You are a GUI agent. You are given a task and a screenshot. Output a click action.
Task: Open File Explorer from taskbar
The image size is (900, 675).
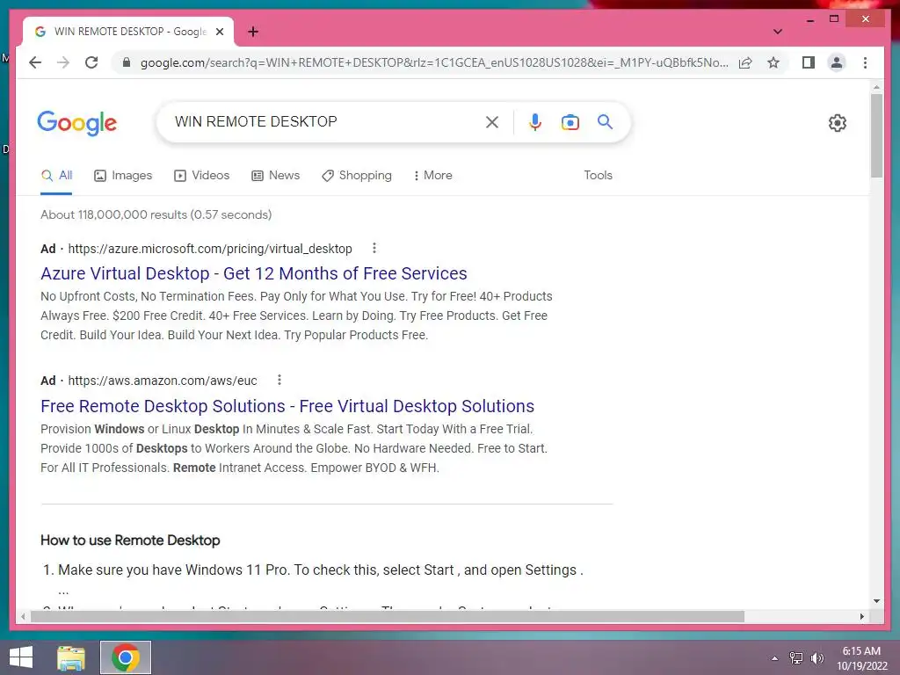click(x=71, y=657)
